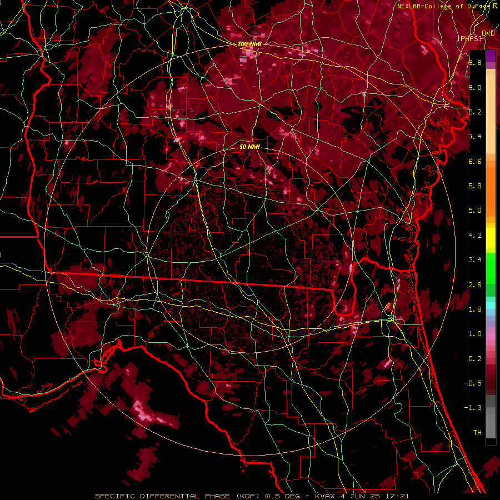The height and width of the screenshot is (500, 500).
Task: Click the 2.6 value on color scale
Action: [x=475, y=285]
